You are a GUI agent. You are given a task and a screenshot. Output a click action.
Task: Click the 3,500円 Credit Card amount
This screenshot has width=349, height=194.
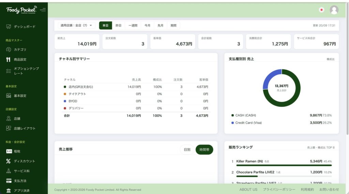point(316,123)
